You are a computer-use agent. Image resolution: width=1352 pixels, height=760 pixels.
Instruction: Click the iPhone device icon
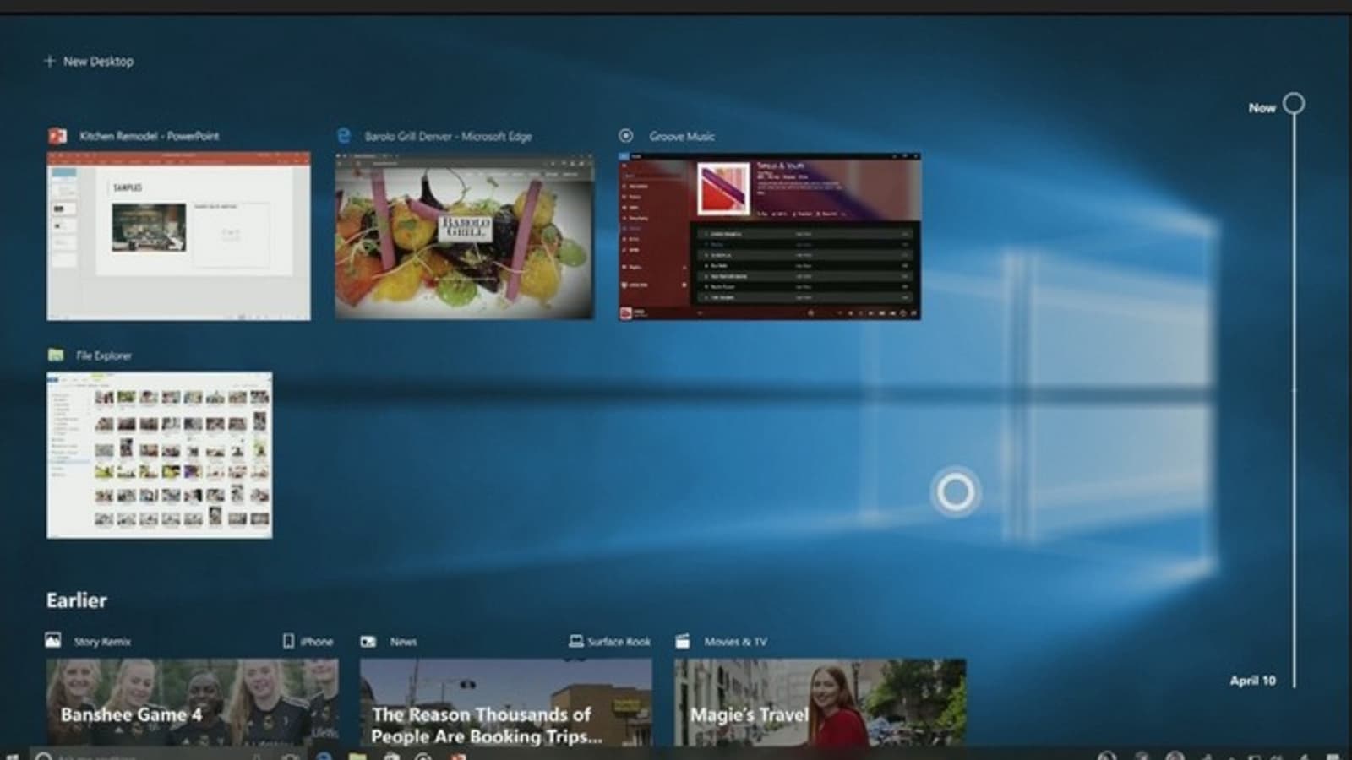288,641
